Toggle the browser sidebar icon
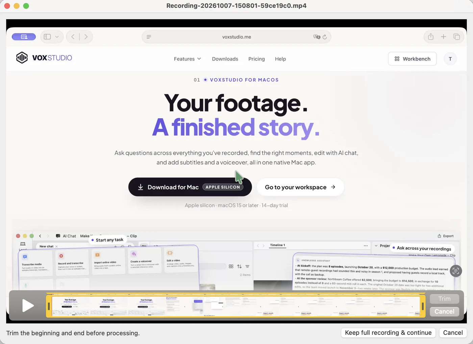The image size is (473, 344). coord(47,37)
